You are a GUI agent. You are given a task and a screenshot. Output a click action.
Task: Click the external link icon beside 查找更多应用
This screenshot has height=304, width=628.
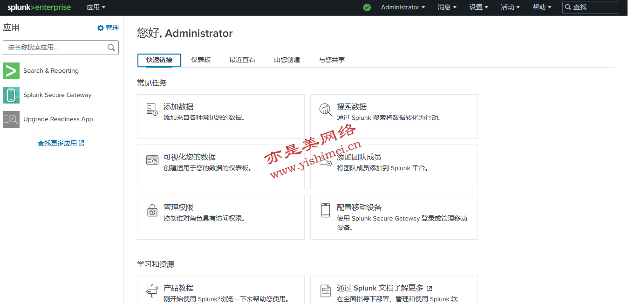coord(82,143)
